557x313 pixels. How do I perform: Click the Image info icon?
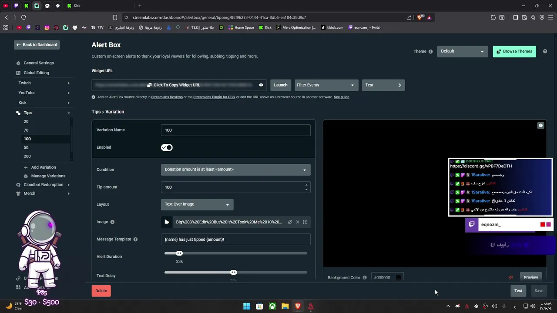[112, 222]
